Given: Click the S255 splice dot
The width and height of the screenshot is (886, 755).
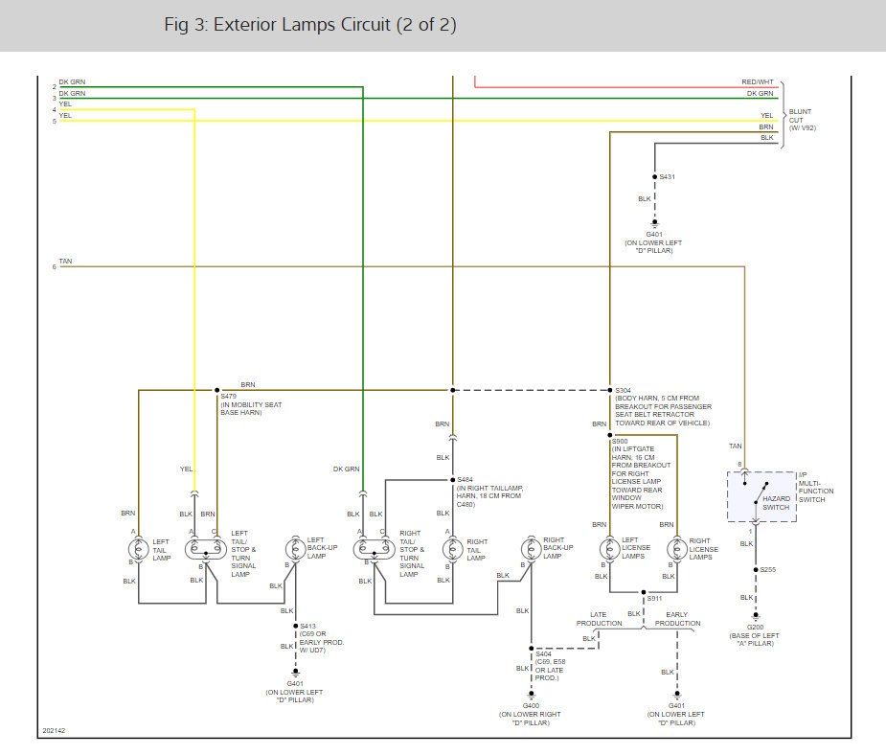Looking at the screenshot, I should pyautogui.click(x=756, y=570).
